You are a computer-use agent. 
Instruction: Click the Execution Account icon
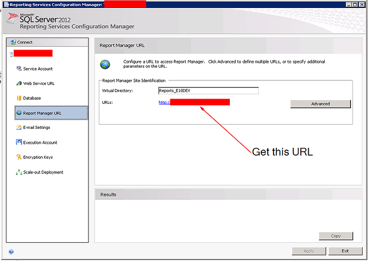(x=19, y=142)
